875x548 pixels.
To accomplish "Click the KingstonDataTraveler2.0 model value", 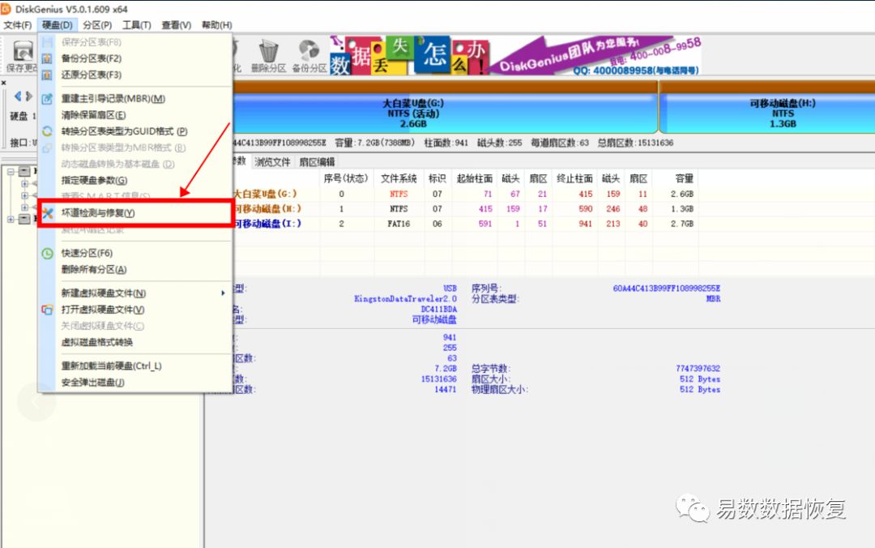I will point(405,299).
